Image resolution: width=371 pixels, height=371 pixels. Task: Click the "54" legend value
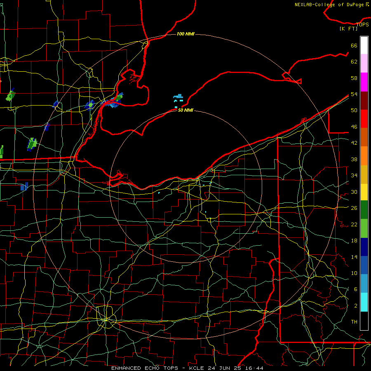354,94
